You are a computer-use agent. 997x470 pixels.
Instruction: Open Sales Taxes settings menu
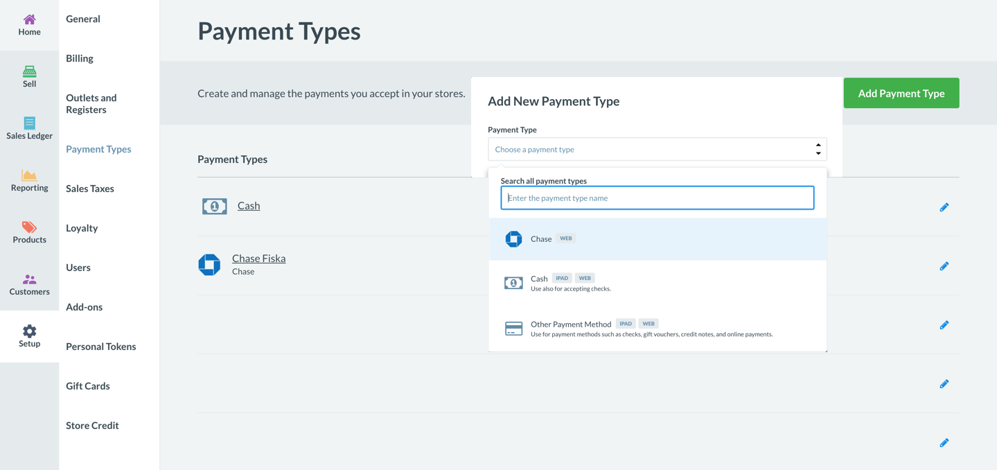click(x=90, y=189)
